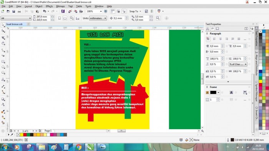Select the Drop Shadow tool
This screenshot has height=151, width=269.
pos(3,99)
